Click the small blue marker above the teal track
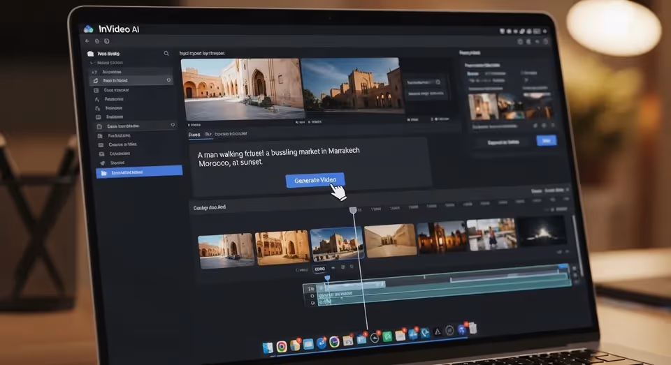This screenshot has height=365, width=671. coord(327,278)
